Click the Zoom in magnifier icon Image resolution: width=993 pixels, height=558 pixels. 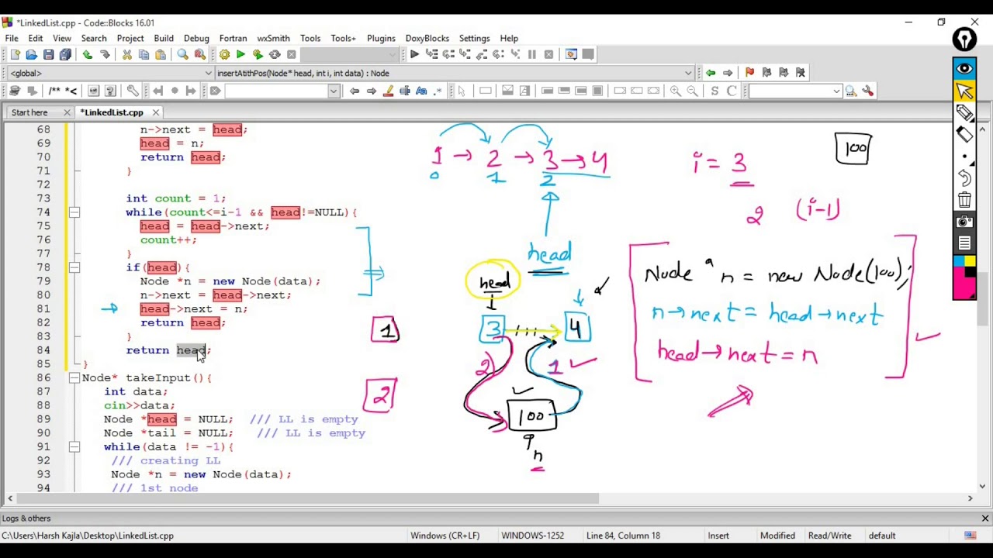[x=676, y=91]
